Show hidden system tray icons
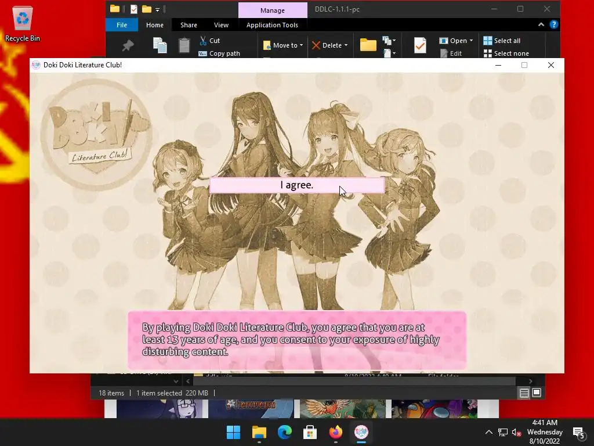594x446 pixels. pos(488,432)
